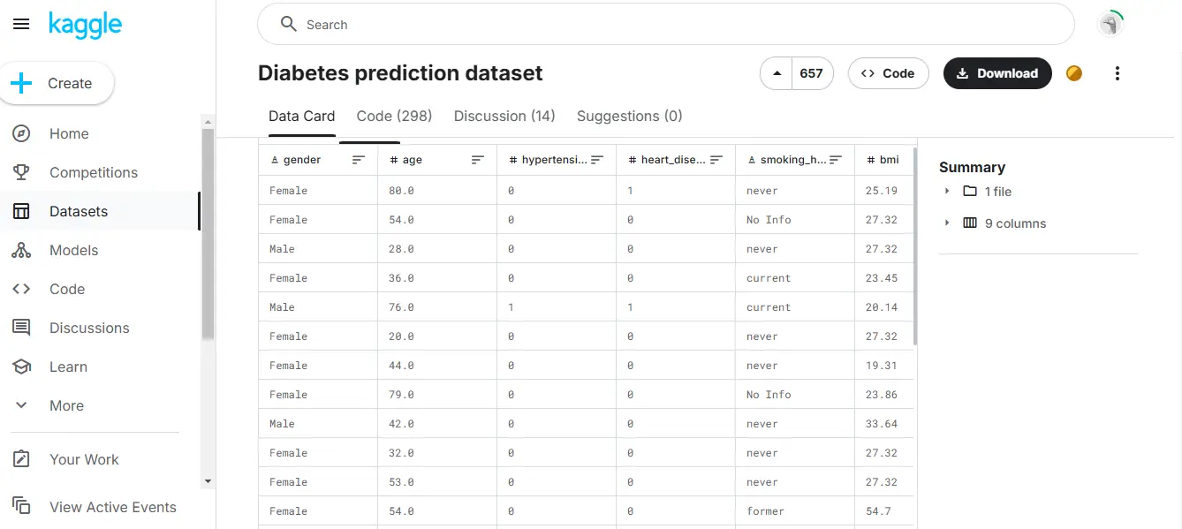1182x529 pixels.
Task: Click the Download button
Action: pos(997,73)
